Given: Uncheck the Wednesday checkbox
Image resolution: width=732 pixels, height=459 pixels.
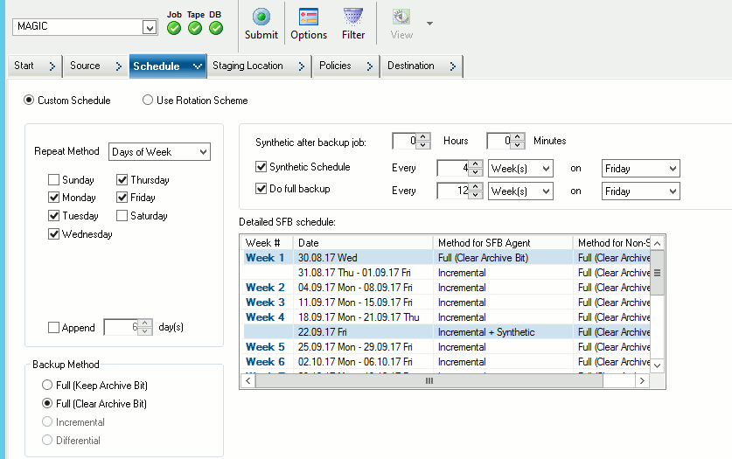Looking at the screenshot, I should pyautogui.click(x=53, y=233).
